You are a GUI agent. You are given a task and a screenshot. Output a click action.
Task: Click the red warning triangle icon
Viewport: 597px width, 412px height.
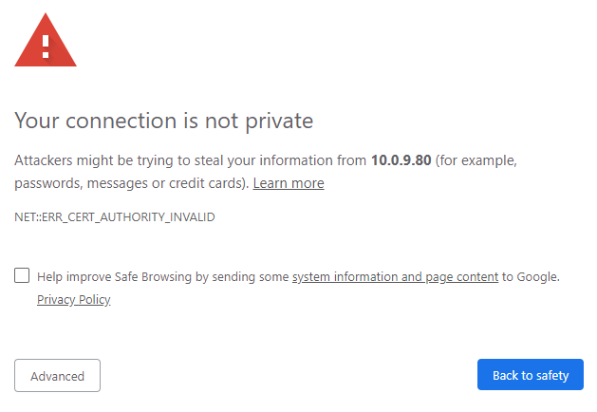tap(46, 40)
